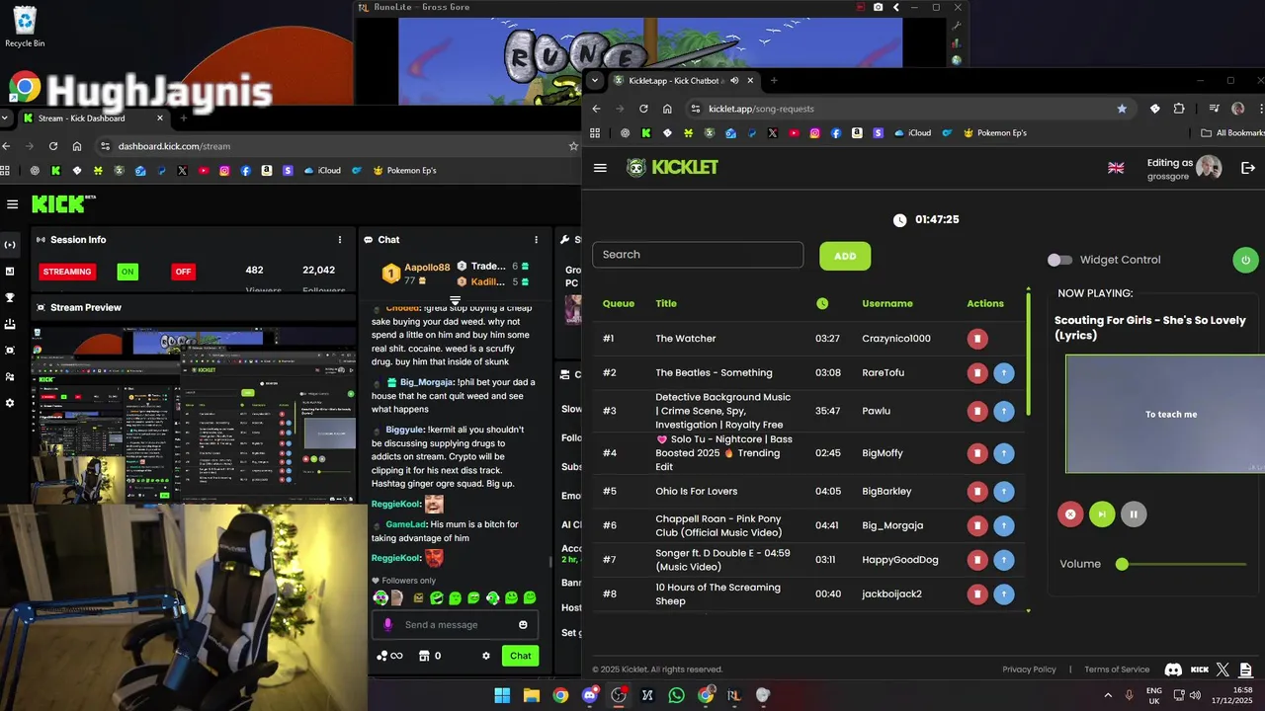This screenshot has width=1265, height=711.
Task: Toggle Kicklet green power button
Action: [x=1245, y=260]
